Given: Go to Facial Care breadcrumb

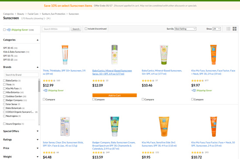Looking at the screenshot, I should click(x=33, y=14).
